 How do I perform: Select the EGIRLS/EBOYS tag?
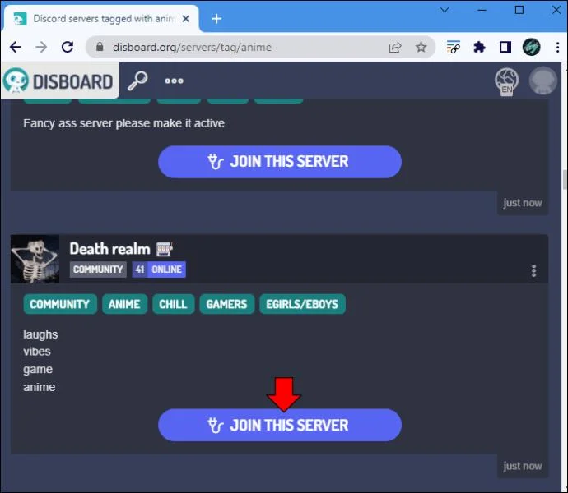click(302, 304)
